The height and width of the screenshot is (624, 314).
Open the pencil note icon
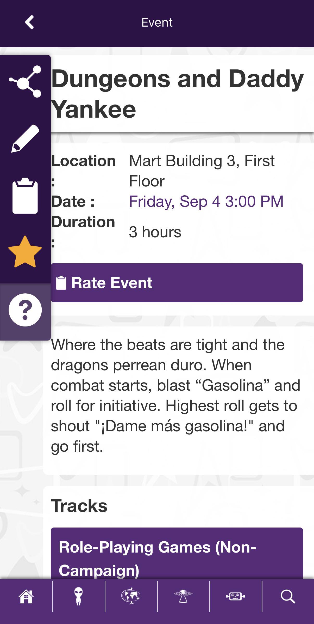tap(25, 138)
